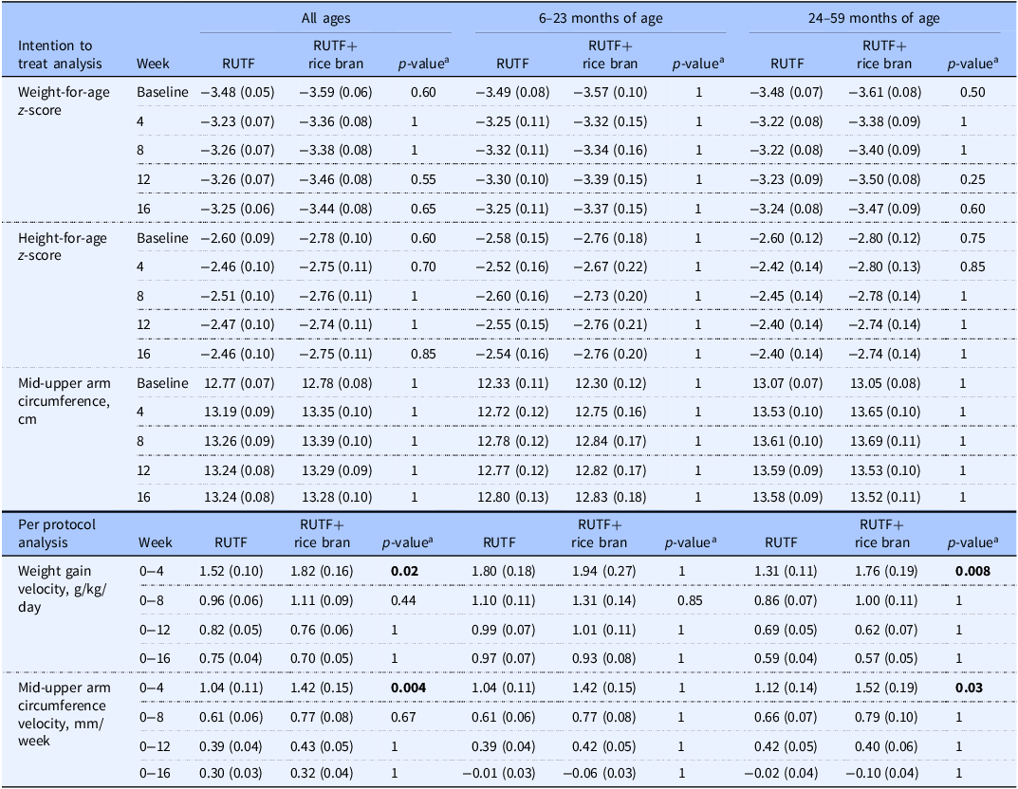This screenshot has width=1018, height=789.
Task: Click the bold p-value 0.02
Action: click(x=402, y=574)
